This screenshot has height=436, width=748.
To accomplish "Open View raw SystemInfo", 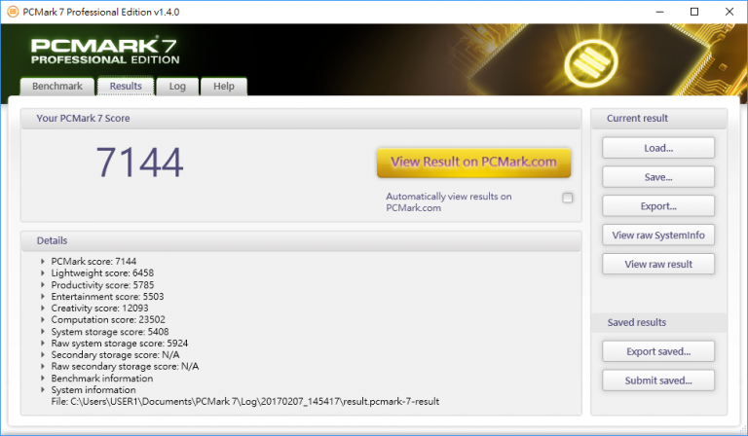I will pos(658,235).
